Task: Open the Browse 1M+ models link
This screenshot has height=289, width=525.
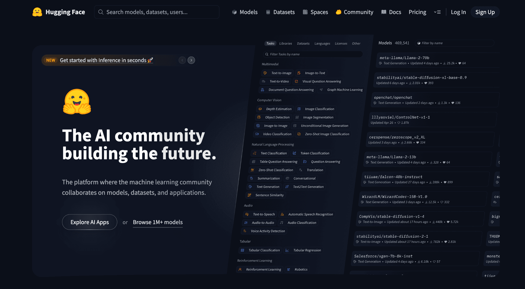Action: (158, 222)
